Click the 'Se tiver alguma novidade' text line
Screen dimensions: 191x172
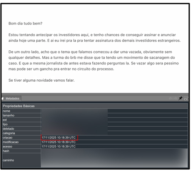(x=41, y=80)
